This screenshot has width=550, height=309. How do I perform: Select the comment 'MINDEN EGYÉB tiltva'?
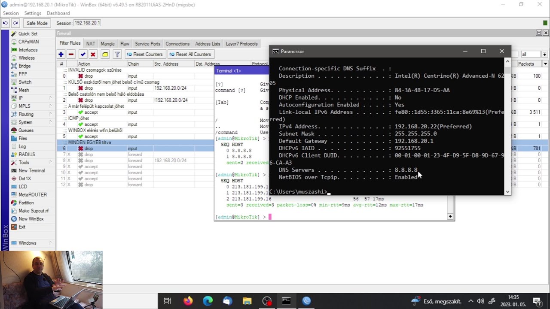tap(89, 142)
